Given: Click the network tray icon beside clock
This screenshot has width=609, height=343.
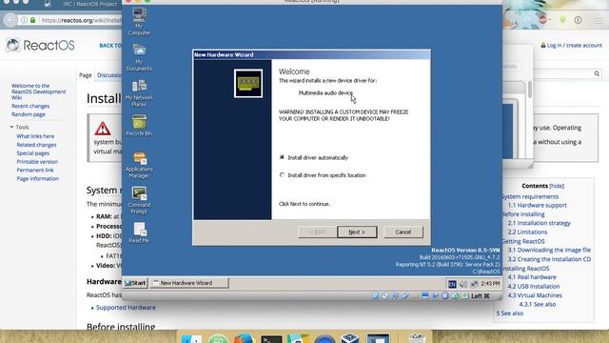Looking at the screenshot, I should (x=474, y=284).
